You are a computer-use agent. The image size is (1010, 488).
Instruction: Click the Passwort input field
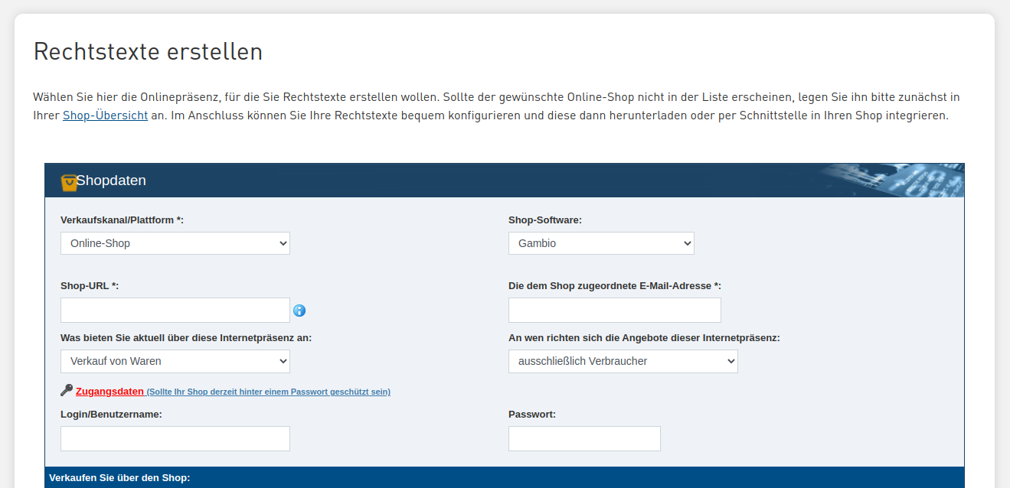coord(584,438)
